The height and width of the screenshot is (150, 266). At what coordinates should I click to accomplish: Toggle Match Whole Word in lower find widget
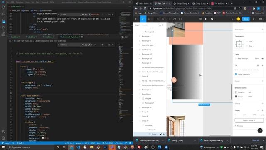coord(86,45)
